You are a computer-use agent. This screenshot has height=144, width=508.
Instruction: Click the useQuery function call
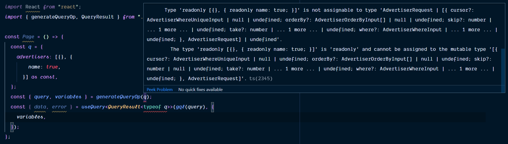click(x=93, y=107)
